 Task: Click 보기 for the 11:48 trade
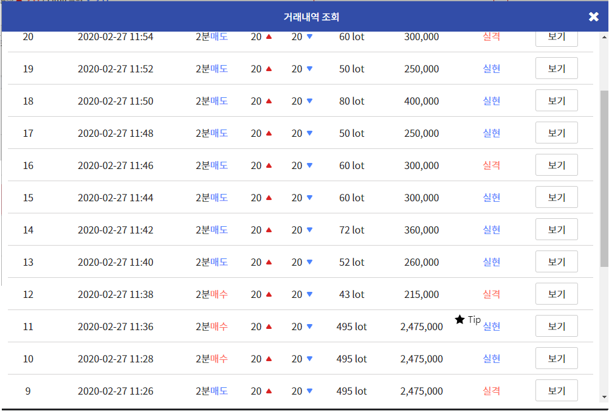[x=556, y=133]
